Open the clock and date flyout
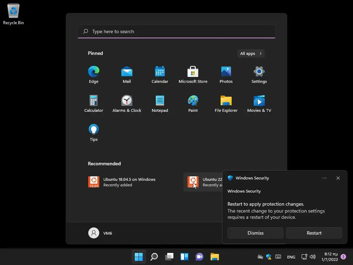The image size is (353, 265). (x=330, y=257)
